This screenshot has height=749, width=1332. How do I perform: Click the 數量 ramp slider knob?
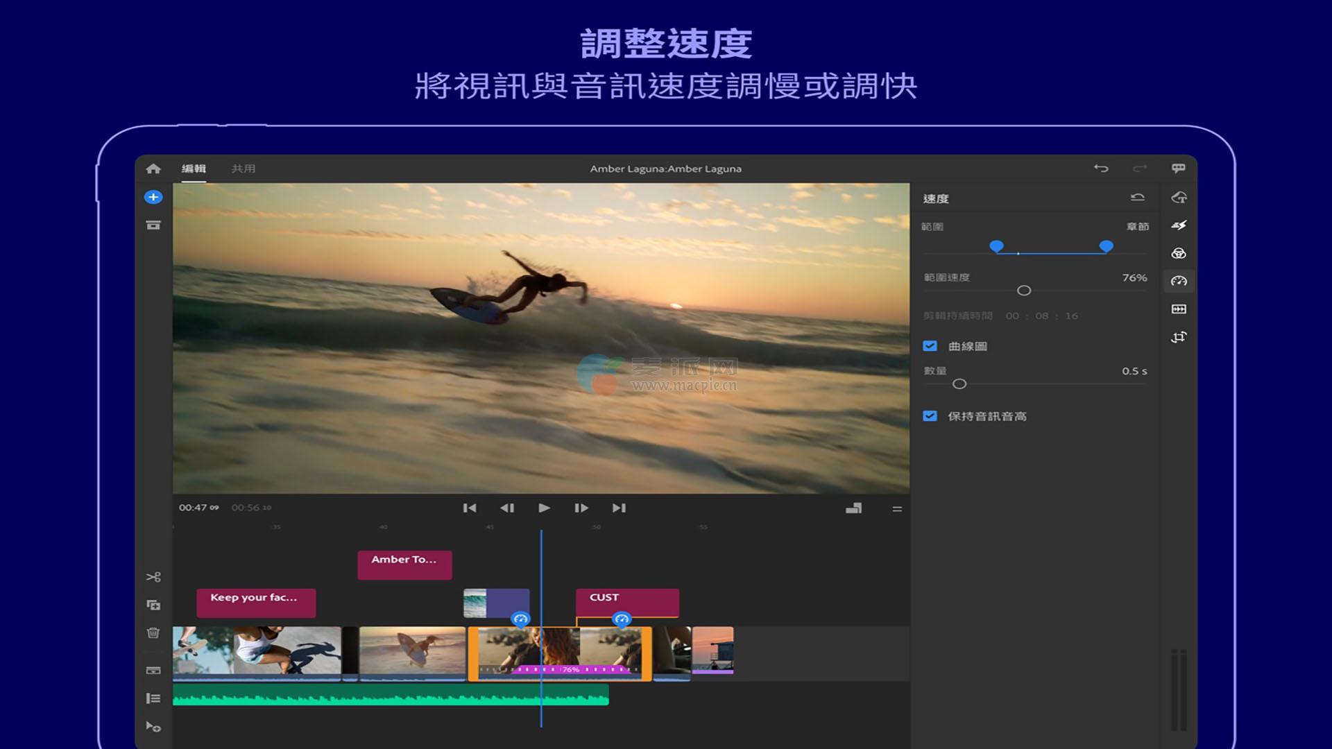959,384
